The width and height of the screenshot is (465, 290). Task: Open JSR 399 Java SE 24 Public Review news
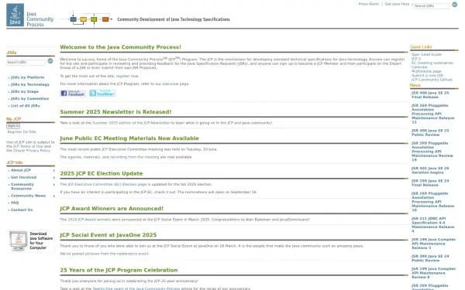point(430,258)
